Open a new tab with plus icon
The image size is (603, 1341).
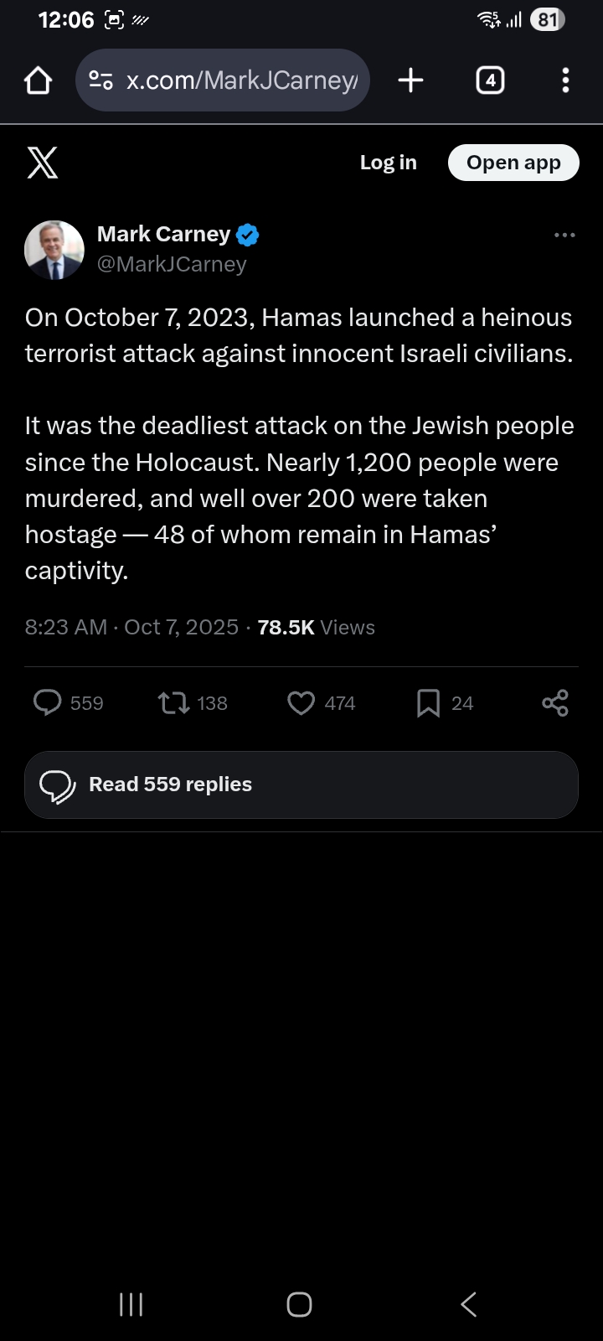click(410, 80)
